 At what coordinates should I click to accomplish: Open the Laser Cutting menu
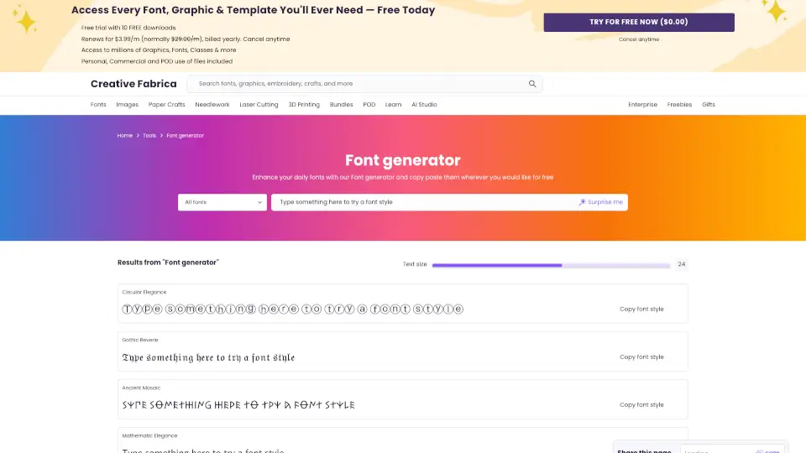259,105
